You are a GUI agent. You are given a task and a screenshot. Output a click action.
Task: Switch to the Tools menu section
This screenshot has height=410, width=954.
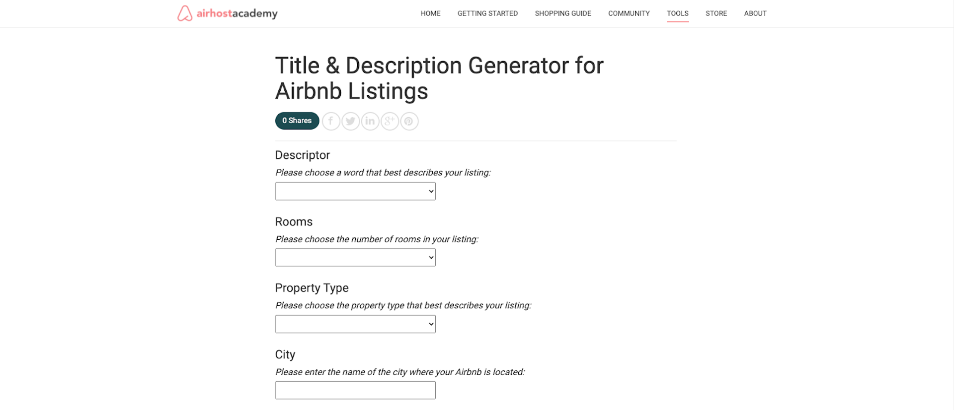click(x=677, y=13)
